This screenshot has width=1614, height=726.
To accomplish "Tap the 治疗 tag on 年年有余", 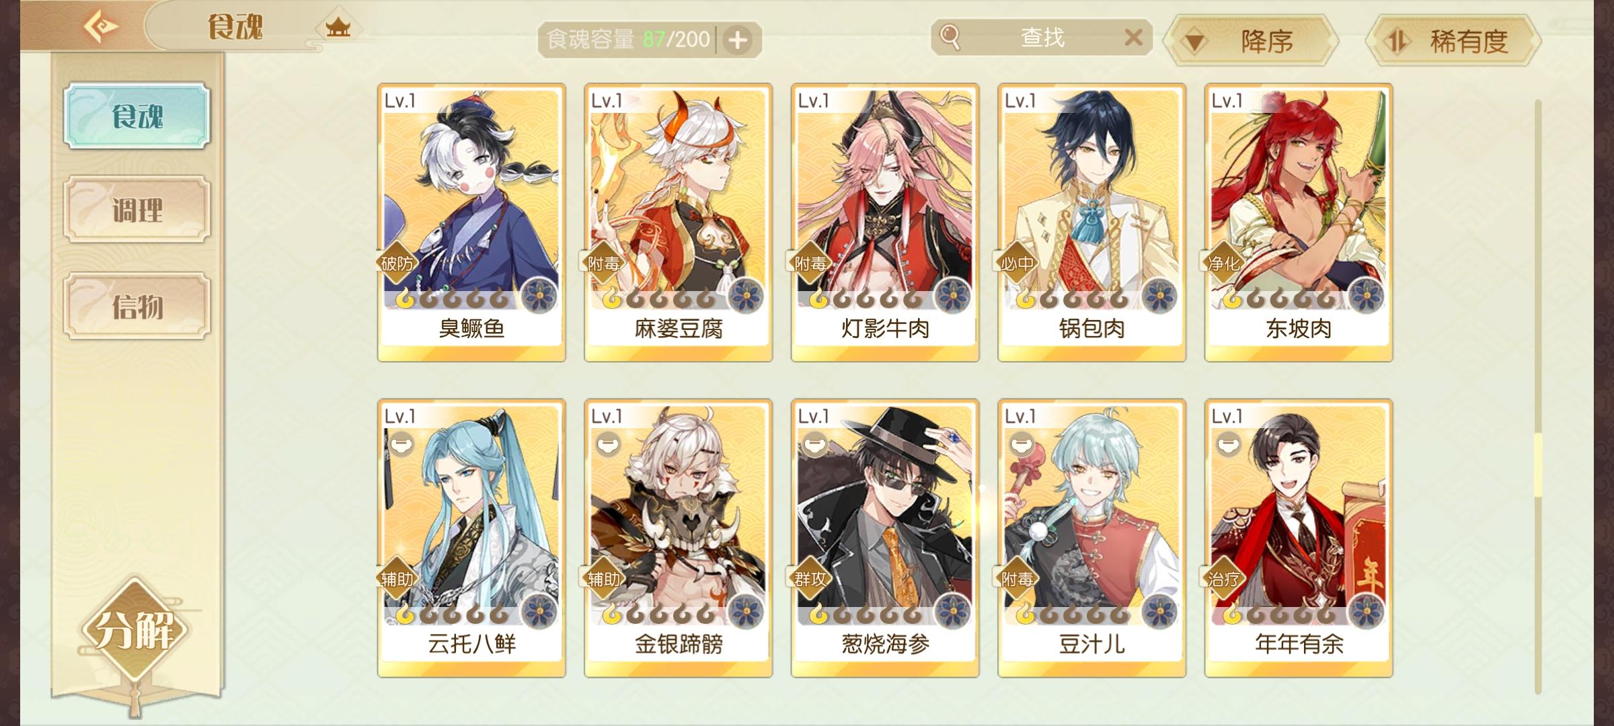I will coord(1223,579).
